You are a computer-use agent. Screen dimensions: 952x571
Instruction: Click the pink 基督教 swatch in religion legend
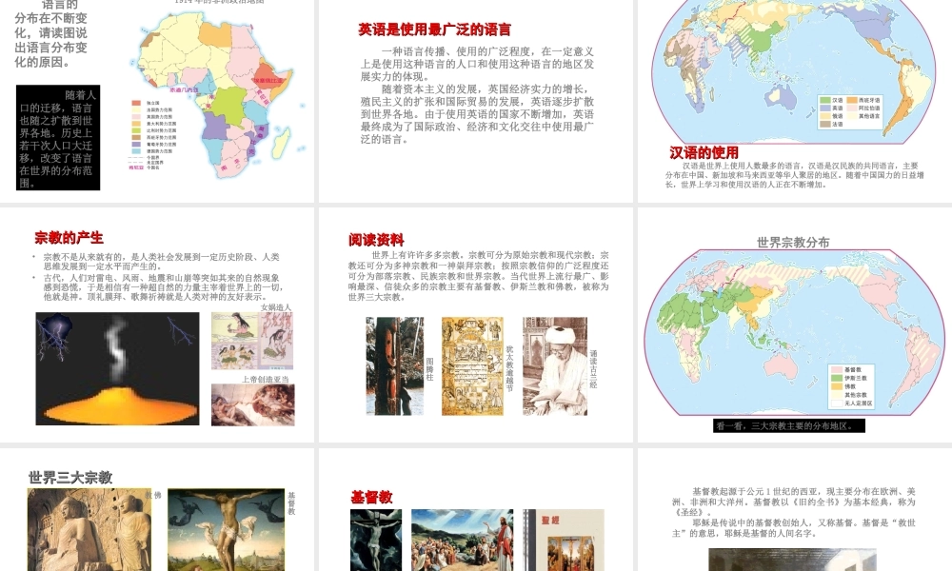point(836,369)
